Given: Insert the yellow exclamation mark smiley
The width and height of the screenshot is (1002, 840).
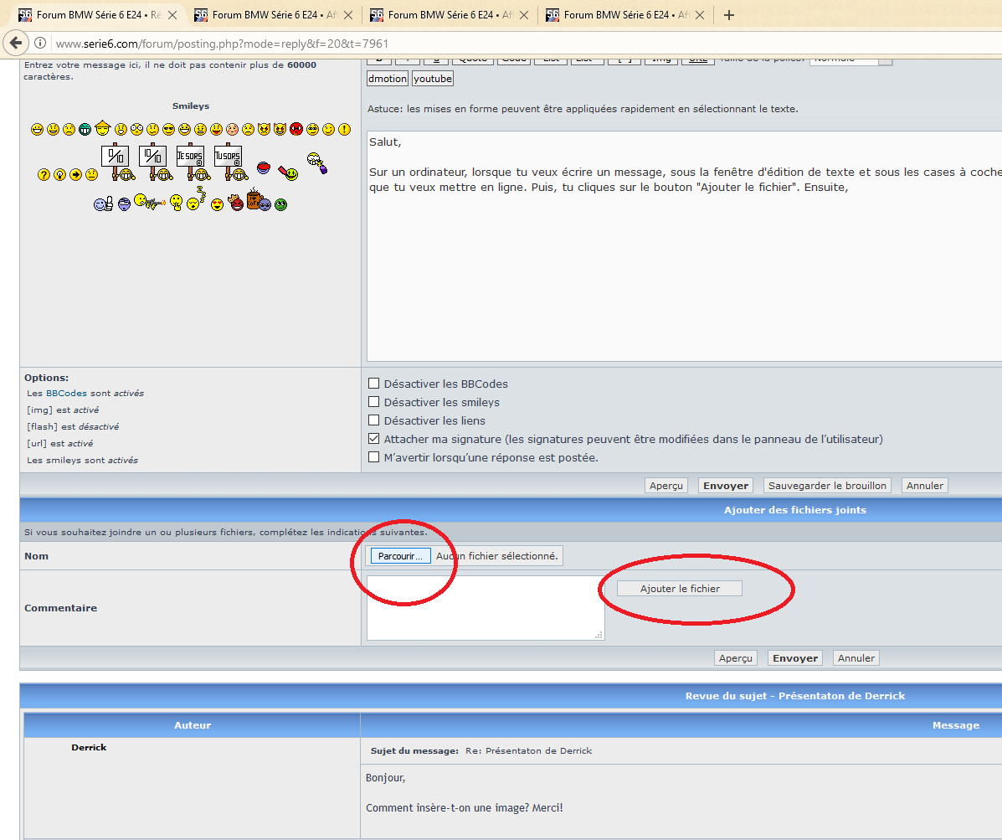Looking at the screenshot, I should (x=344, y=129).
